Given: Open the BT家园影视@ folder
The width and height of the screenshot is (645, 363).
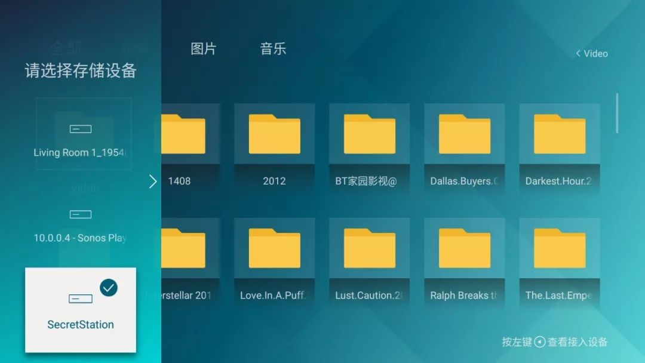Looking at the screenshot, I should 369,144.
